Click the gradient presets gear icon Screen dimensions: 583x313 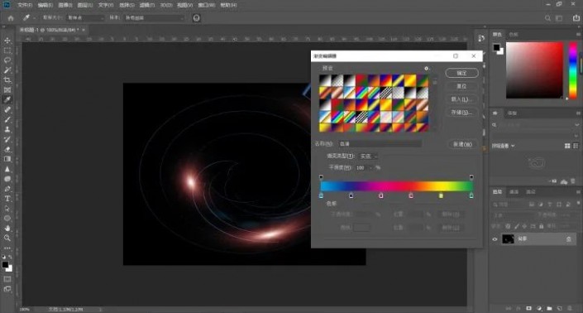(427, 69)
